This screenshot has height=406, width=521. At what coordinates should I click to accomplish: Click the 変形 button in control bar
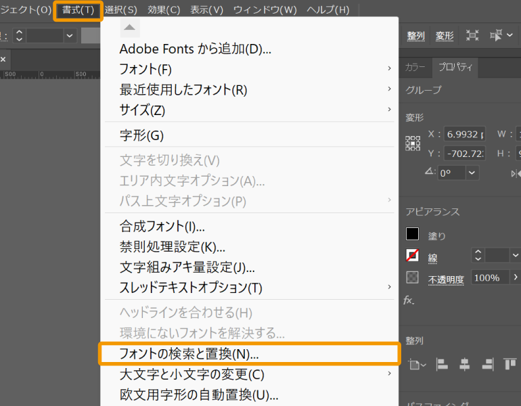point(445,35)
